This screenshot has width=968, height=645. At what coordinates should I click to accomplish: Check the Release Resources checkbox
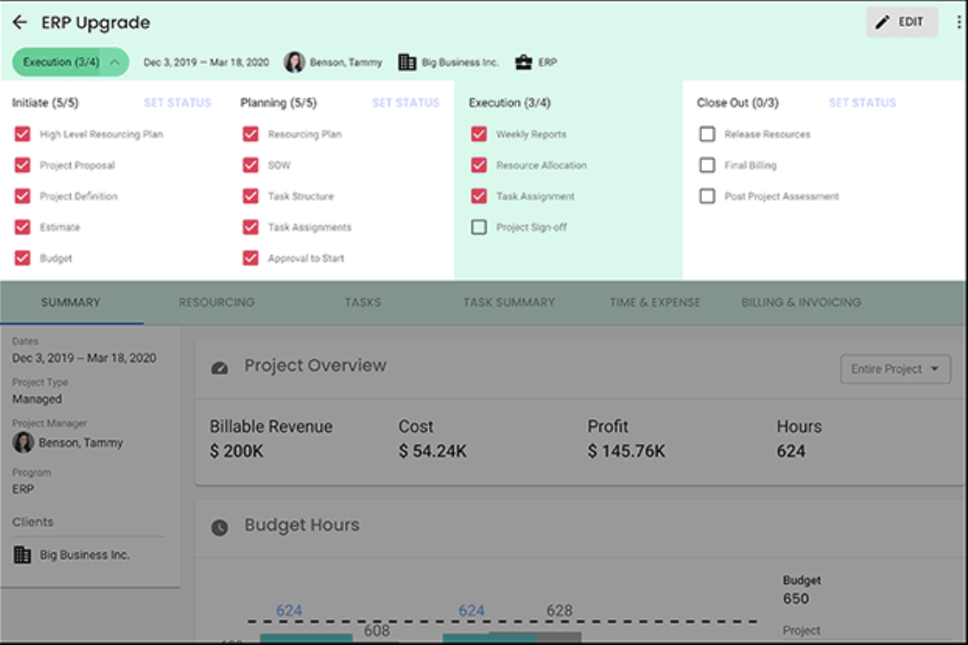click(x=706, y=135)
